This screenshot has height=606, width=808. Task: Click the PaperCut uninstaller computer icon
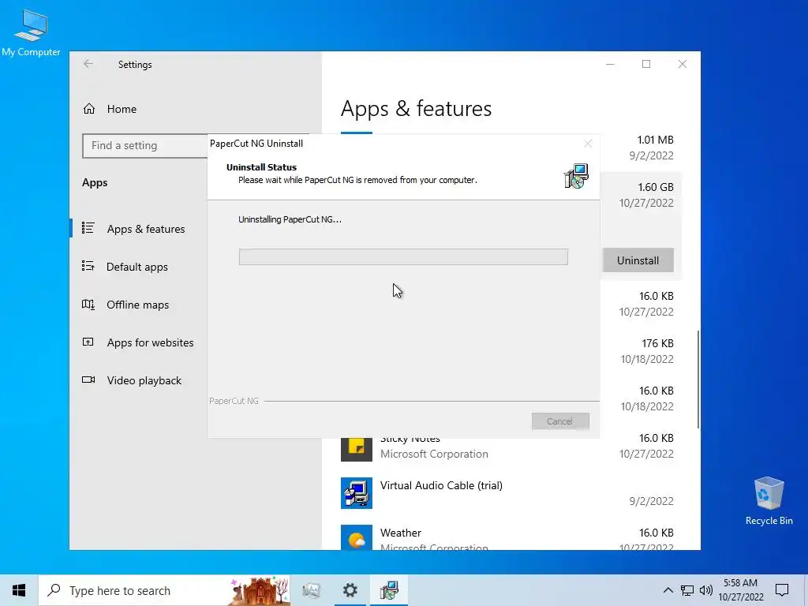pos(576,176)
